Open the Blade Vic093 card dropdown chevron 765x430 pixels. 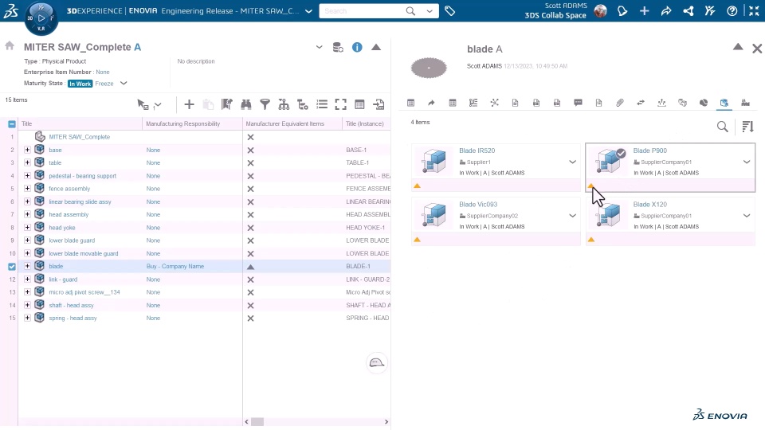(x=572, y=216)
